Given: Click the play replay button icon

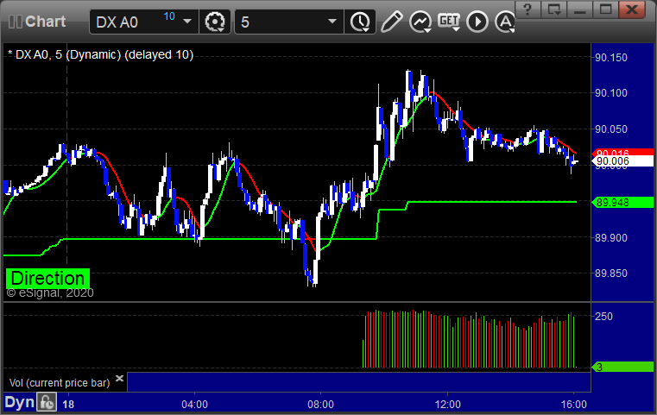Looking at the screenshot, I should pos(477,22).
